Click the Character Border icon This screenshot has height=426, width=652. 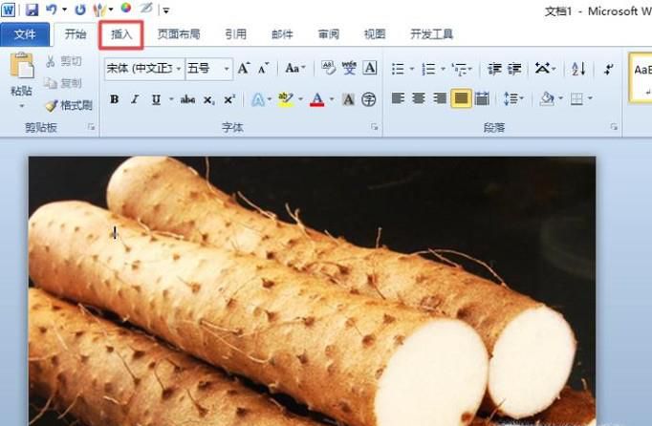tap(370, 68)
